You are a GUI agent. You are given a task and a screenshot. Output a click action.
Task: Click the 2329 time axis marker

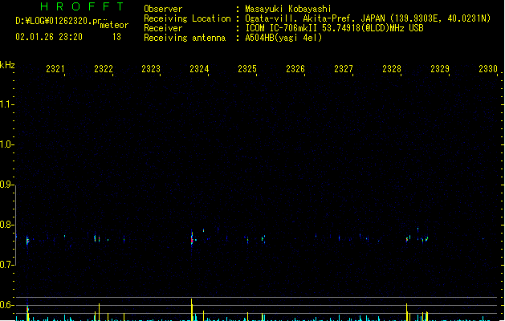pos(440,69)
